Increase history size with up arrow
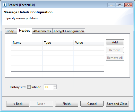This screenshot has height=112, width=135. coord(55,86)
